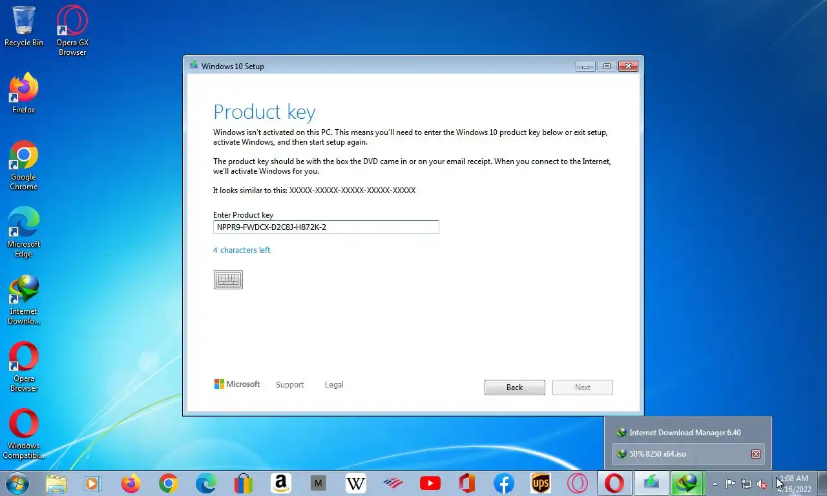Open UPS taskbar icon
Image resolution: width=827 pixels, height=496 pixels.
tap(540, 483)
